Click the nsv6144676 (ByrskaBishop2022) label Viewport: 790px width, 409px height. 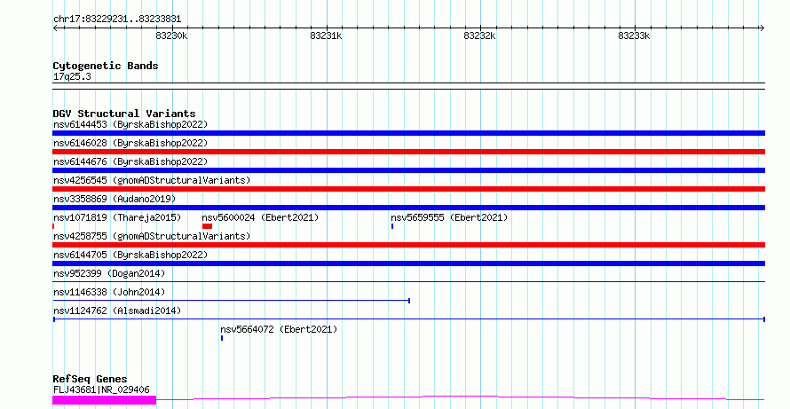tap(130, 161)
